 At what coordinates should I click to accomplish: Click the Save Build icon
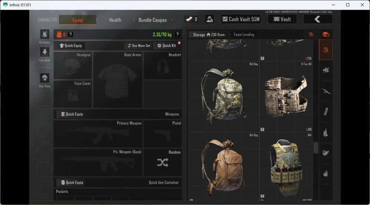[45, 52]
